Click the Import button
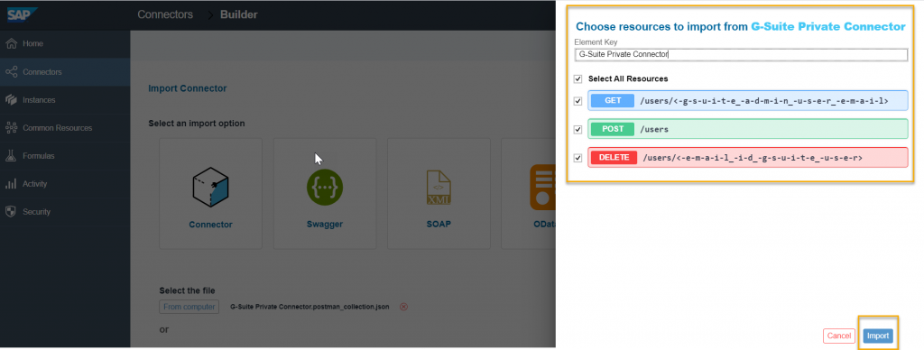 coord(877,336)
